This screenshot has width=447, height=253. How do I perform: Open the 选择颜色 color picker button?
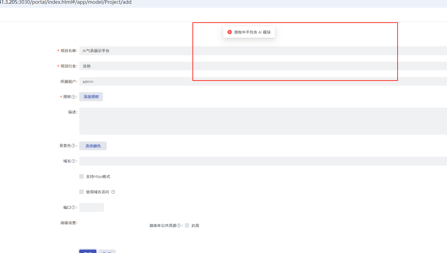(93, 146)
